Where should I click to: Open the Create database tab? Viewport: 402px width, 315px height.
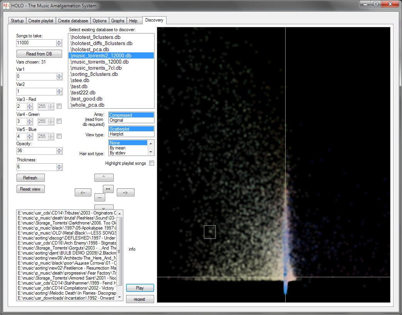[73, 21]
